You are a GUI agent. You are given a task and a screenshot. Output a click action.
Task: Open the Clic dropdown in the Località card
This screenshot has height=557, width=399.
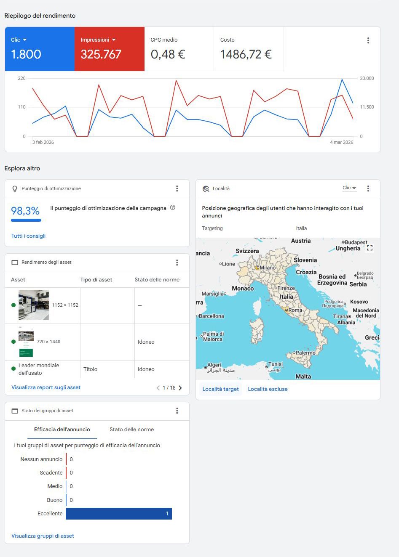(x=349, y=188)
